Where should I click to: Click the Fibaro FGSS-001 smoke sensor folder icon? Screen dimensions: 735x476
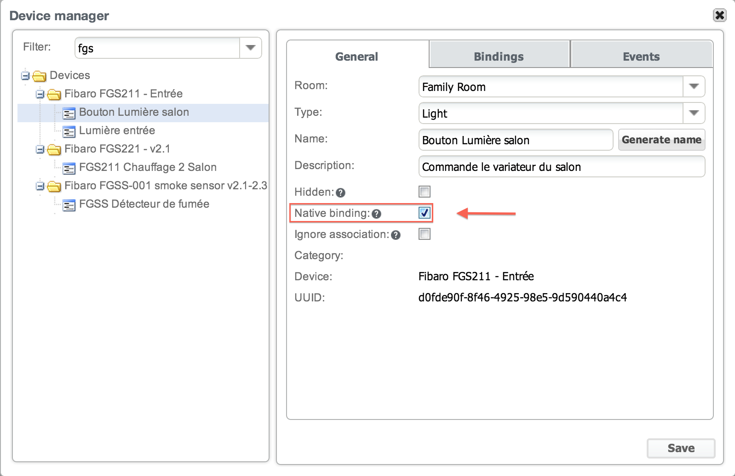click(x=54, y=187)
